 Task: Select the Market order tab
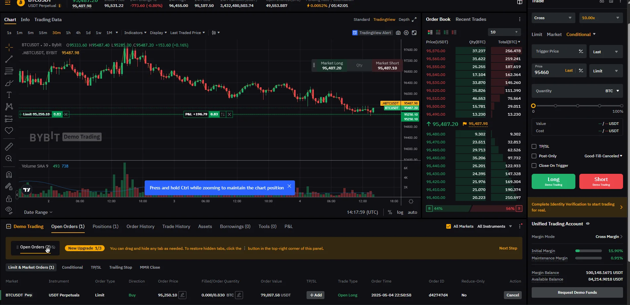click(x=554, y=34)
